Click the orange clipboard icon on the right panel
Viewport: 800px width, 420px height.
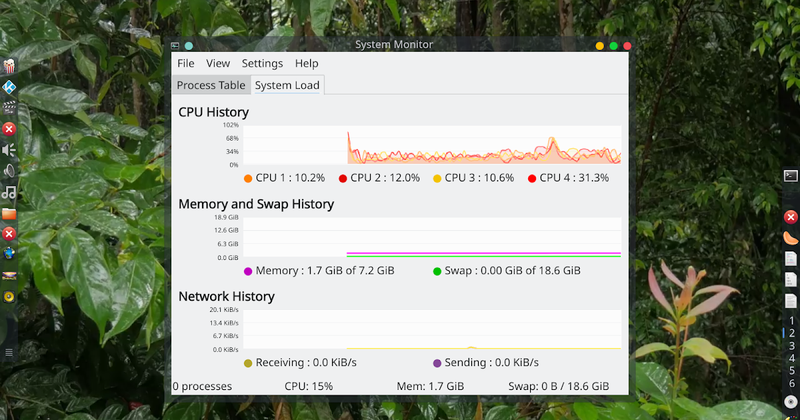(x=789, y=237)
